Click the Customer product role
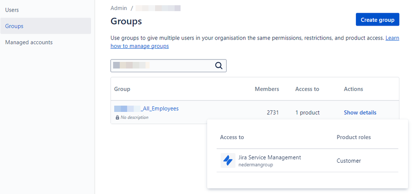The height and width of the screenshot is (194, 413). [x=349, y=161]
